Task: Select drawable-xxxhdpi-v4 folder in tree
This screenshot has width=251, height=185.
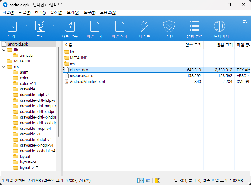Action: (37, 151)
